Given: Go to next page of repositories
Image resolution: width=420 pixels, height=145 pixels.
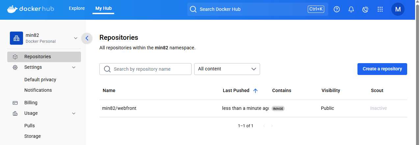Looking at the screenshot, I should point(272,126).
